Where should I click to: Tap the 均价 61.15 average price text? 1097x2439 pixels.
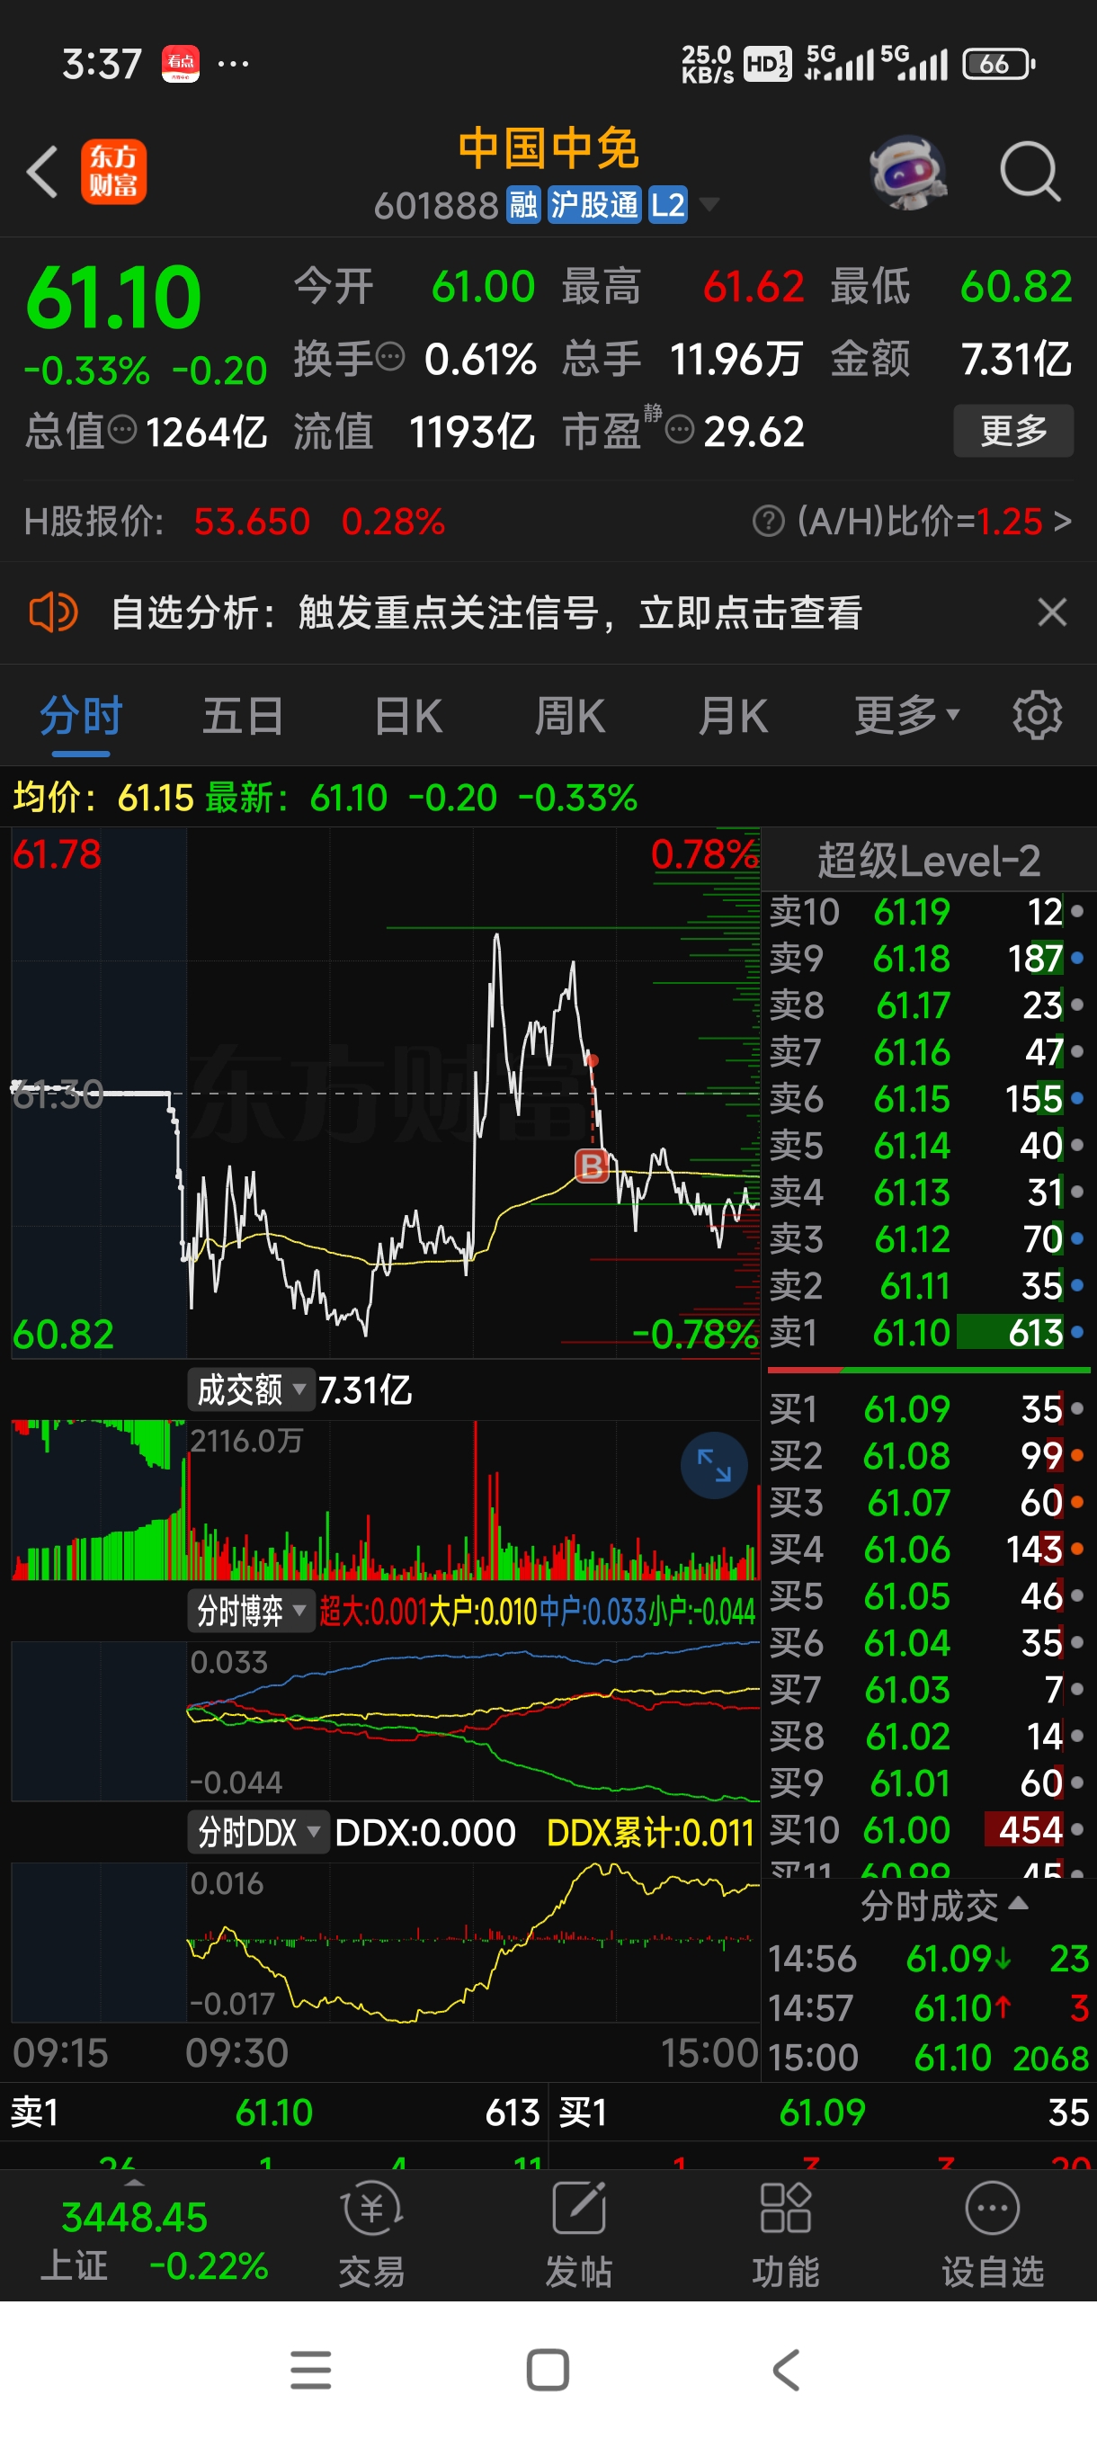[x=103, y=799]
